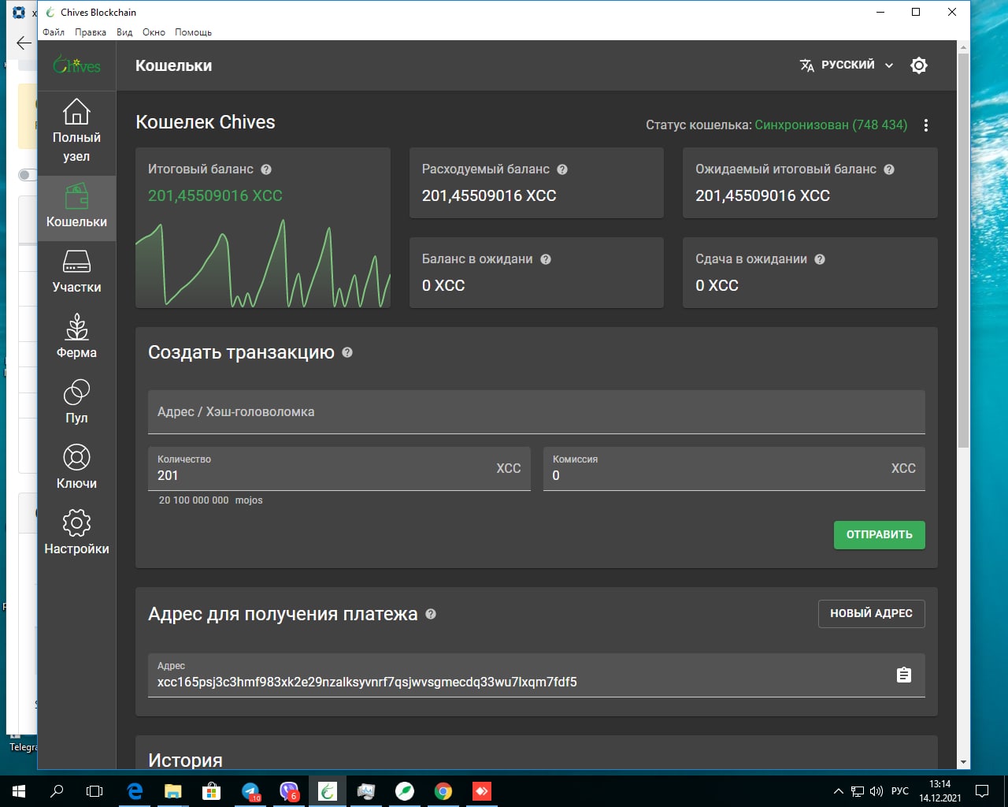Show help for Сдача в ожидании
The height and width of the screenshot is (807, 1008).
pyautogui.click(x=820, y=259)
